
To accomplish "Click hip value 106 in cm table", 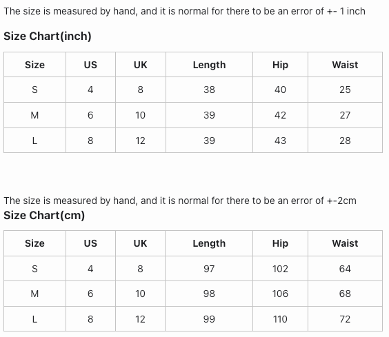I will [280, 294].
